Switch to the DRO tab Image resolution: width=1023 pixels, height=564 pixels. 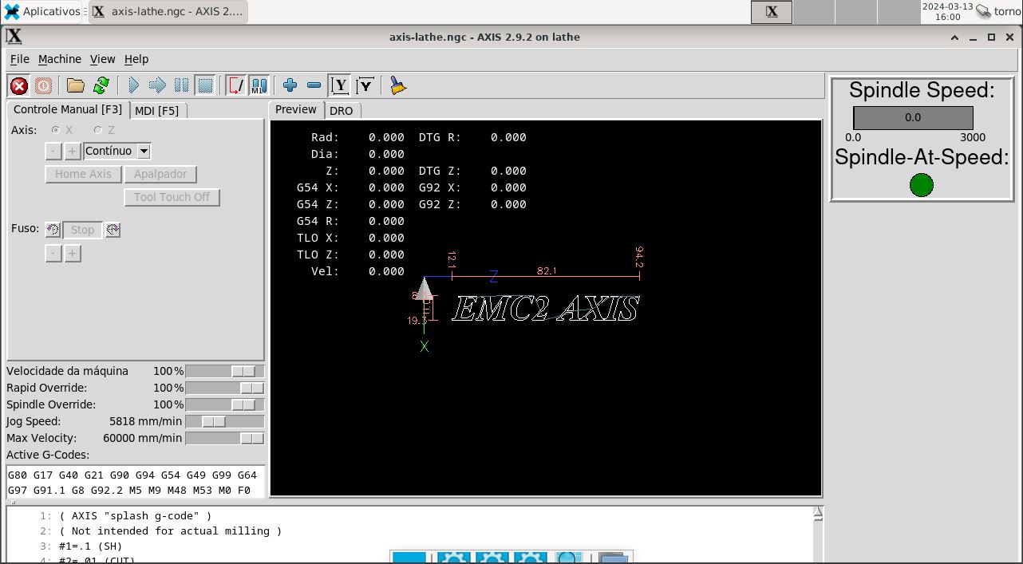coord(342,110)
